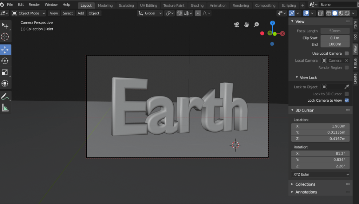This screenshot has width=359, height=204.
Task: Select the Cursor tool in left toolbar
Action: (x=5, y=37)
